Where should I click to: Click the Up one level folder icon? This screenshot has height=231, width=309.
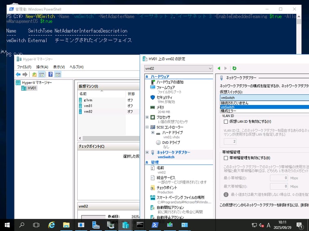coord(34,75)
